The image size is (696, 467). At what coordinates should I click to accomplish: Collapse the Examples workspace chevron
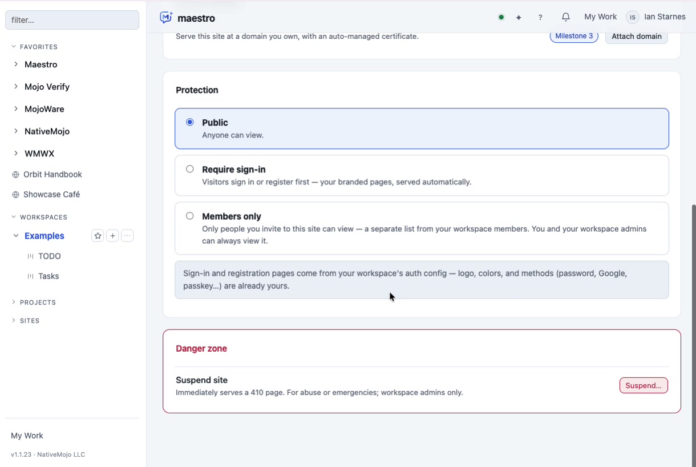tap(16, 236)
